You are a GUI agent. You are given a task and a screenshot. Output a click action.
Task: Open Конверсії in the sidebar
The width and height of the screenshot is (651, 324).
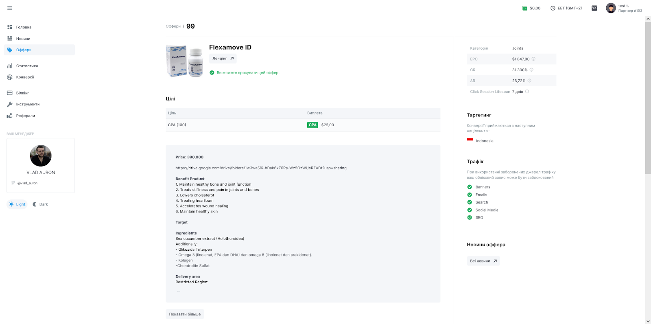click(39, 77)
